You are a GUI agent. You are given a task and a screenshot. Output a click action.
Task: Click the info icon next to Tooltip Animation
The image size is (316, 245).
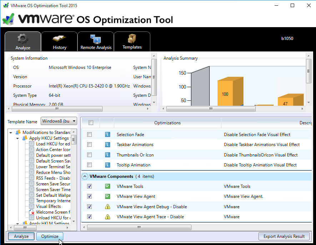tap(107, 165)
